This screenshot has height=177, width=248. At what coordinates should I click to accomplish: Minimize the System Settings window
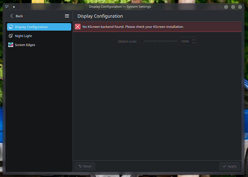pos(226,7)
